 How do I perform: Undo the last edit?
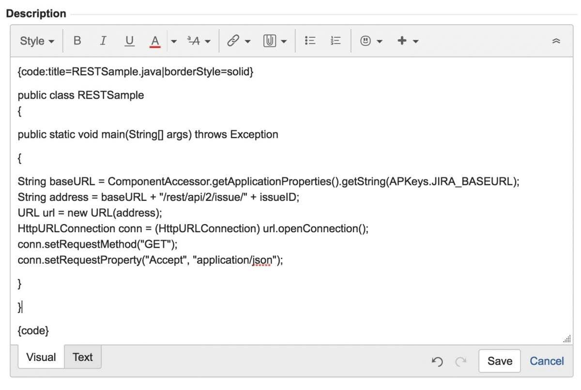437,361
